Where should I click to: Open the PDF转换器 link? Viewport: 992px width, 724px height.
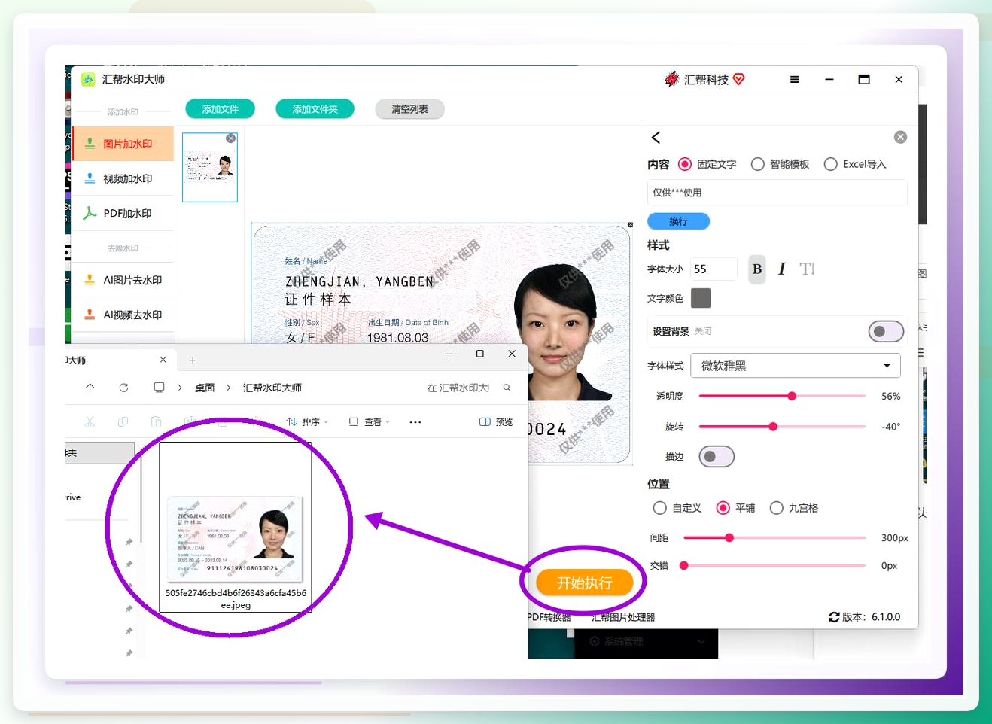tap(549, 617)
